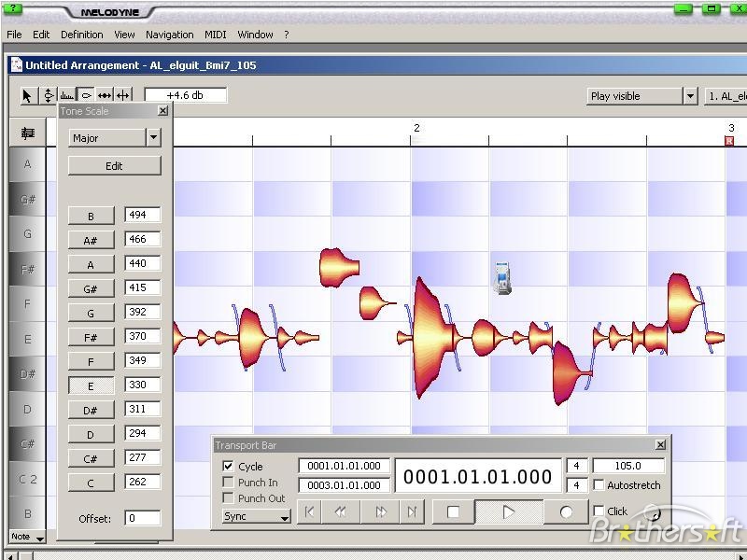The width and height of the screenshot is (747, 560).
Task: Toggle the Cycle checkbox
Action: tap(228, 466)
